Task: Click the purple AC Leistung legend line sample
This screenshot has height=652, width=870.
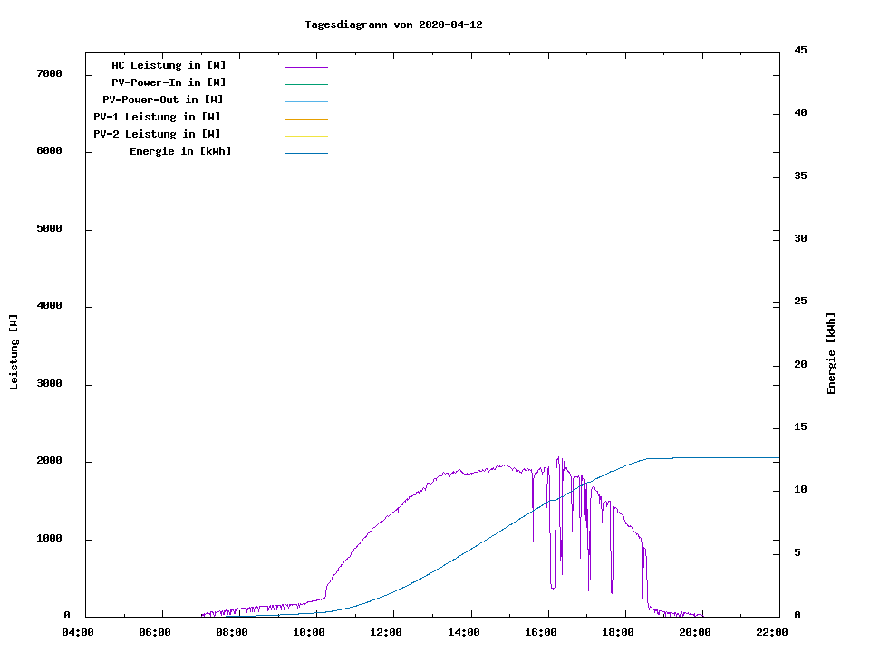Action: (x=305, y=67)
